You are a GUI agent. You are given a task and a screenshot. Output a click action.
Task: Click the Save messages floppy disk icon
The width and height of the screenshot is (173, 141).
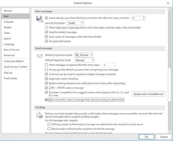click(39, 19)
